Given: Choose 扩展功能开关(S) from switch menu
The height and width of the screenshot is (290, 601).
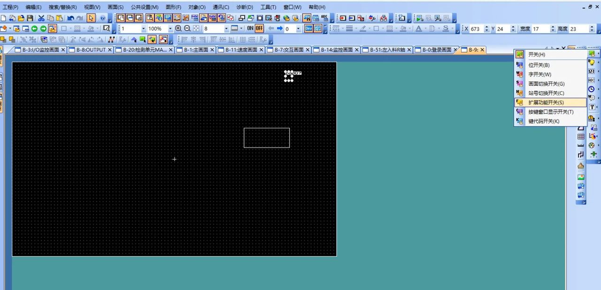Looking at the screenshot, I should tap(550, 102).
